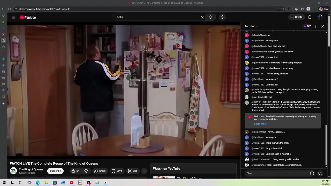This screenshot has height=186, width=331.
Task: Save the video to a playlist
Action: [x=117, y=171]
